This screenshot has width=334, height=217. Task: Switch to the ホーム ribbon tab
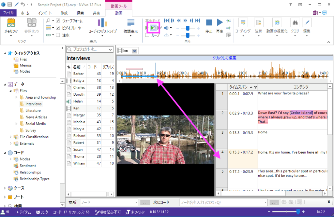[x=25, y=13]
